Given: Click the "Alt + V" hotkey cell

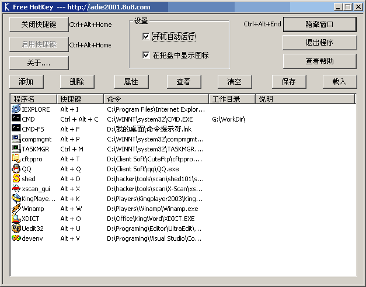Looking at the screenshot, I should (70, 238).
